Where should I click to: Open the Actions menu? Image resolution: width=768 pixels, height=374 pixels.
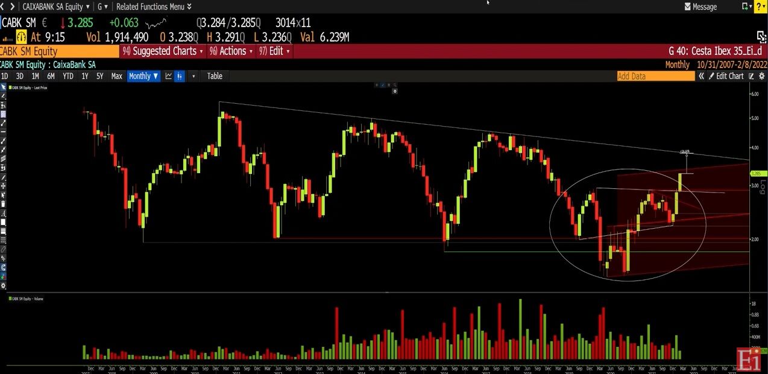[231, 51]
